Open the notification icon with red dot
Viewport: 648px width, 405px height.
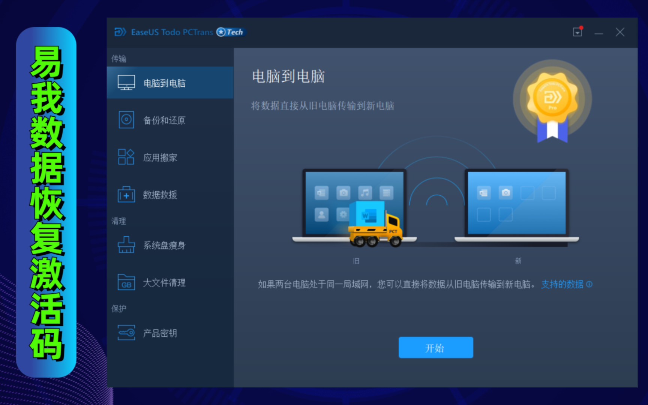point(577,32)
